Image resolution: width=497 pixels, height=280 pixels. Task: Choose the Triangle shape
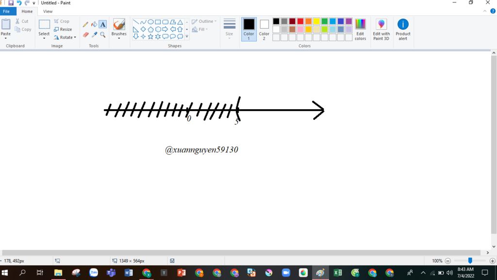point(180,22)
